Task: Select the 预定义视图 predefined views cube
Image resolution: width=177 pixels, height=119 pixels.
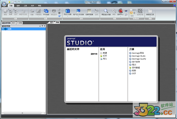Action: pyautogui.click(x=68, y=12)
